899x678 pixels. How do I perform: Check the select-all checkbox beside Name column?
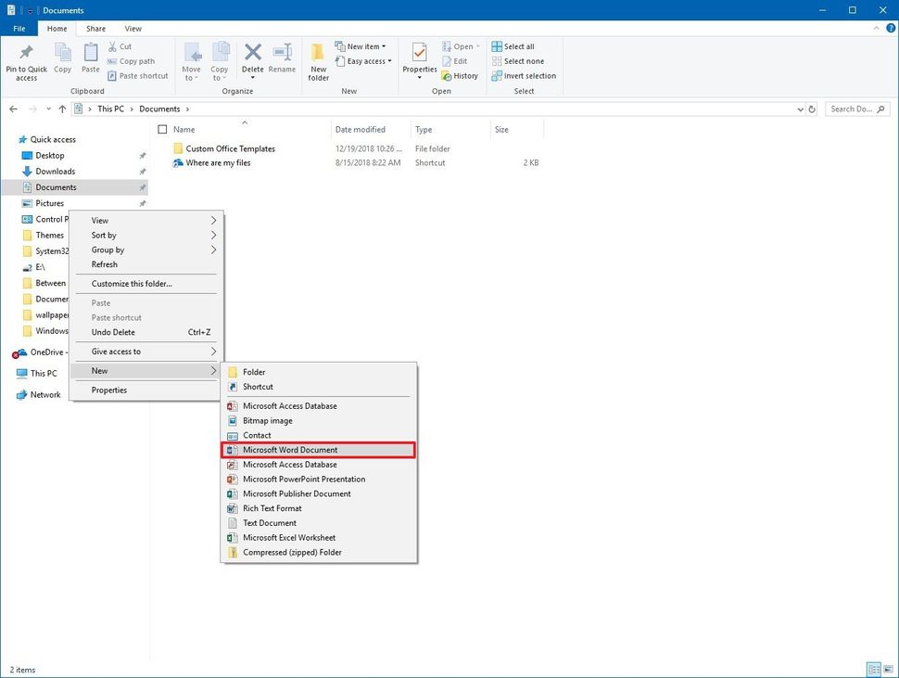point(162,129)
